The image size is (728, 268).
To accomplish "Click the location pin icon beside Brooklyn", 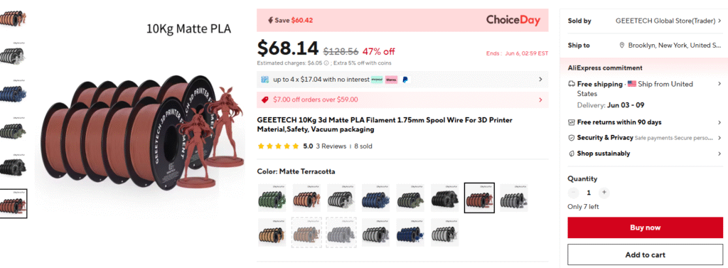I will (x=622, y=45).
